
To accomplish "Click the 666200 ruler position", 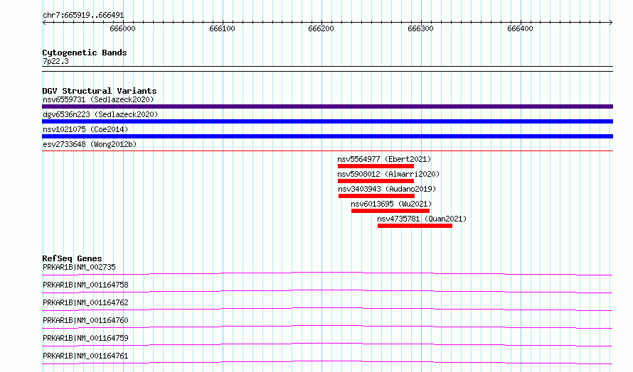I will tap(321, 28).
